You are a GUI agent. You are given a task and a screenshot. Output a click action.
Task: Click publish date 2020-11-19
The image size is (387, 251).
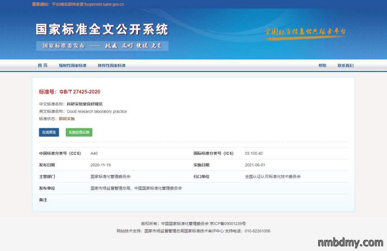[100, 165]
